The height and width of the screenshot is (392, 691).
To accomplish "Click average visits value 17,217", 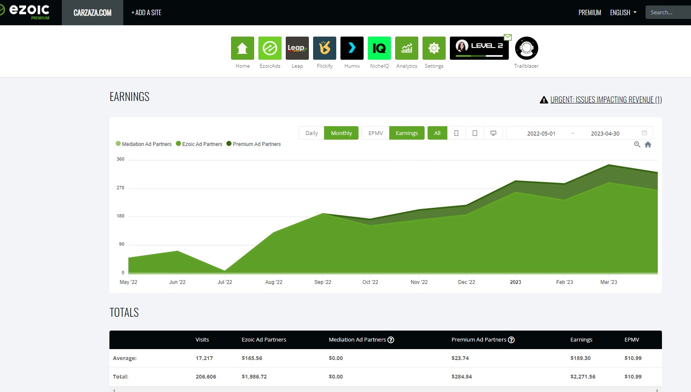I will (204, 358).
